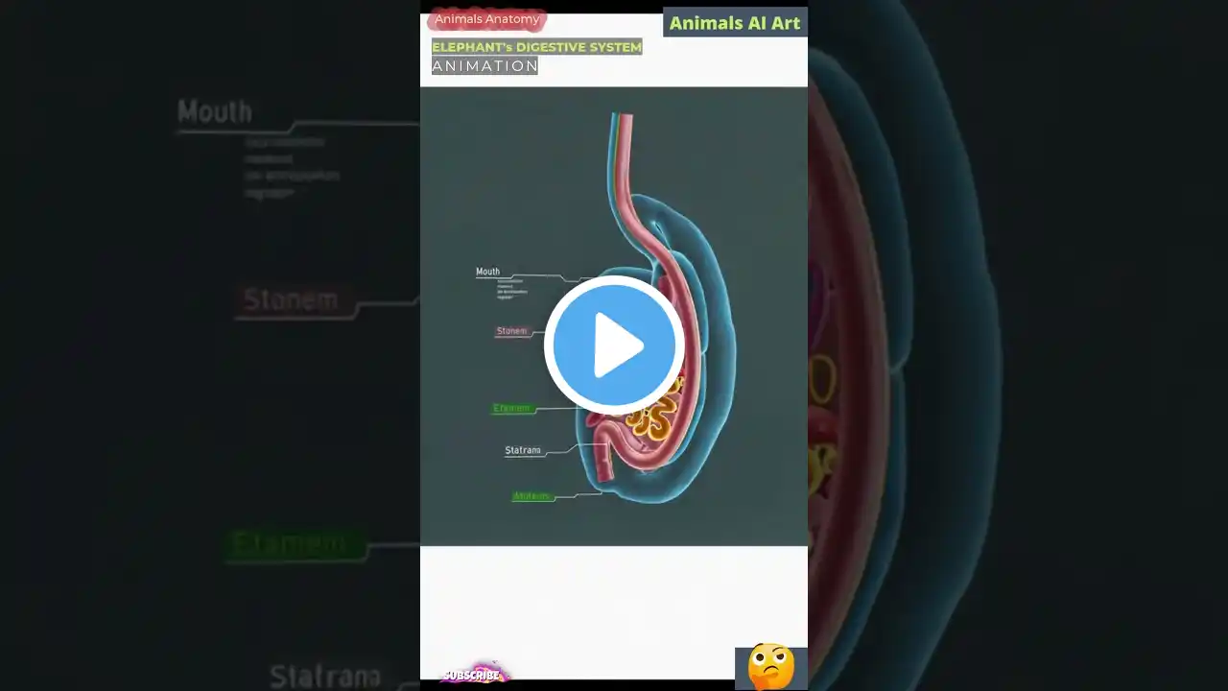Click the pink Stonem diagram label
Viewport: 1228px width, 691px height.
click(512, 331)
